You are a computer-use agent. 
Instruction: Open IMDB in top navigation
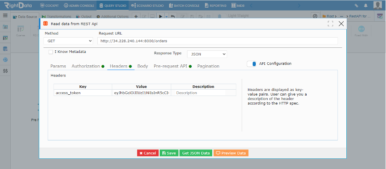point(238,6)
